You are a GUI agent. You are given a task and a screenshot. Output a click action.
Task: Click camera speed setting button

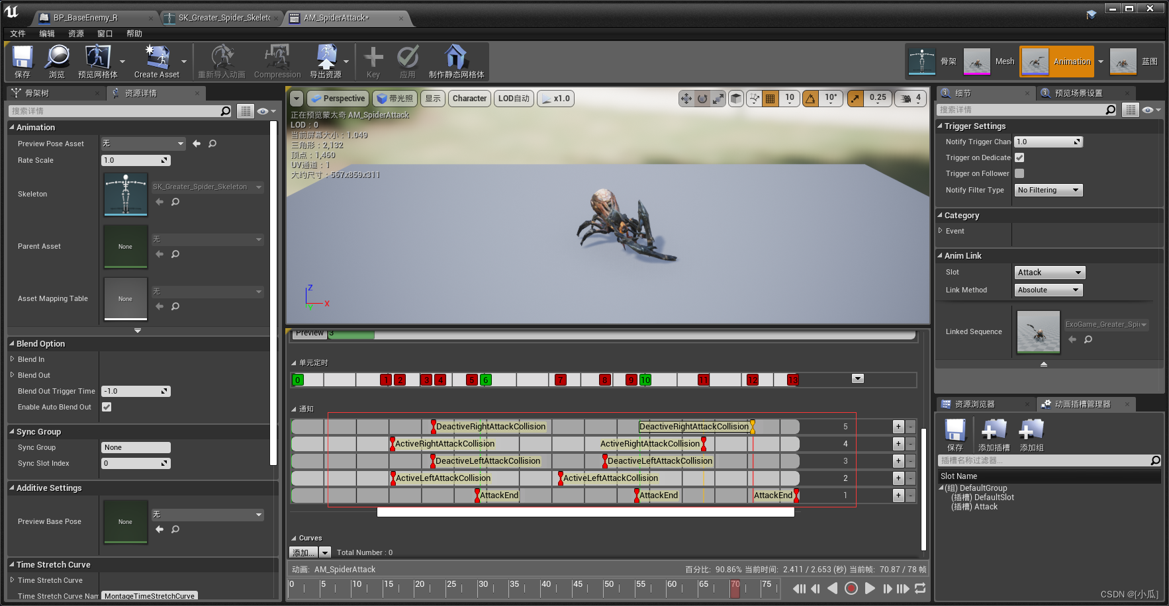point(911,99)
